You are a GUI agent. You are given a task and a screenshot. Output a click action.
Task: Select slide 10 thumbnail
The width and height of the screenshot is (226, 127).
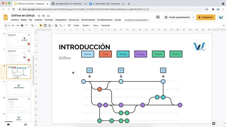pyautogui.click(x=19, y=104)
